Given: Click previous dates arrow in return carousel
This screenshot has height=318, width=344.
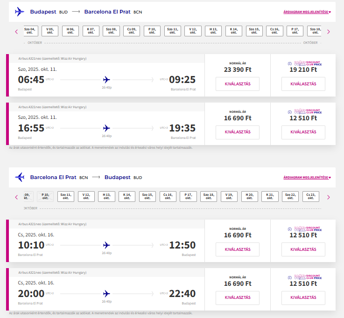Looking at the screenshot, I should (x=16, y=197).
